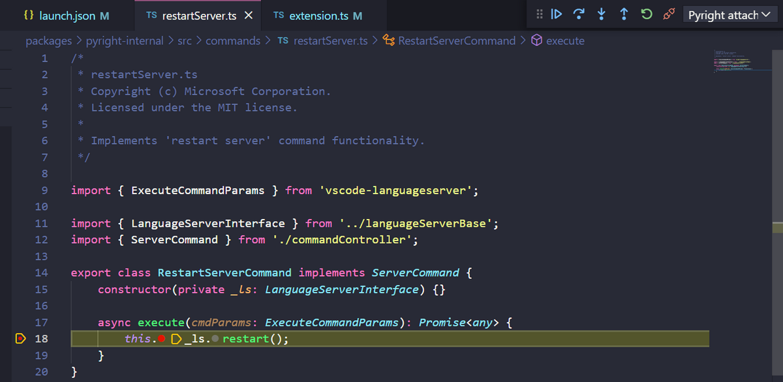Image resolution: width=783 pixels, height=382 pixels.
Task: Step out of the current function
Action: (x=624, y=14)
